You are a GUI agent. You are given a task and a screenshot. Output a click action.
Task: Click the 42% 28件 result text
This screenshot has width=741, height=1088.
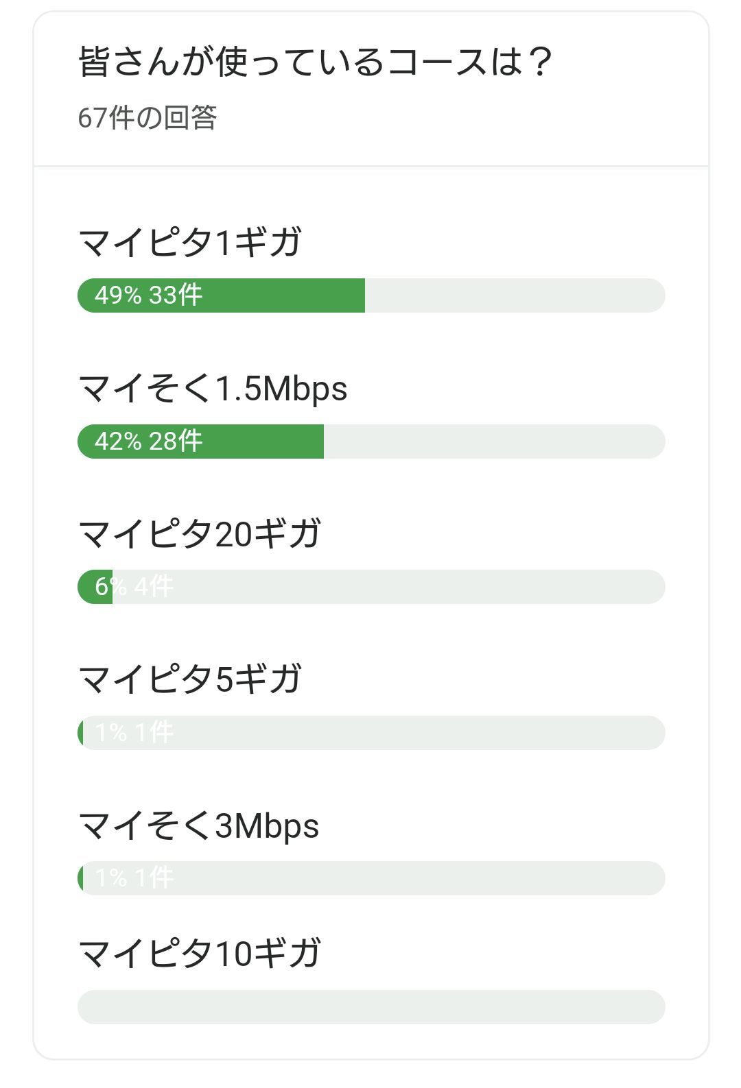point(148,442)
